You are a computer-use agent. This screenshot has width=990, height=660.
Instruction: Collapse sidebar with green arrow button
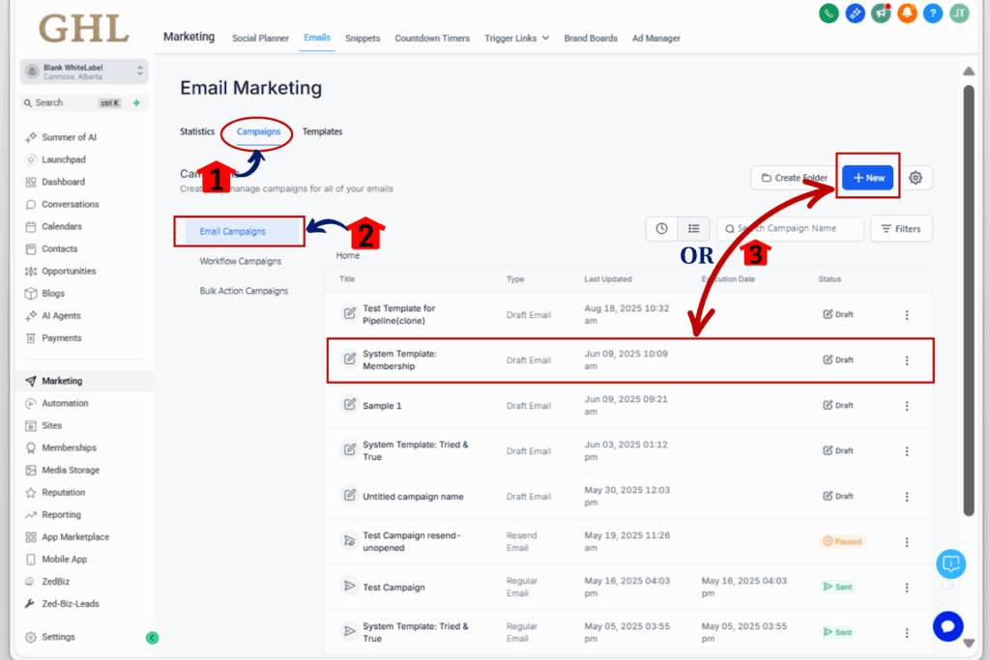[x=152, y=638]
